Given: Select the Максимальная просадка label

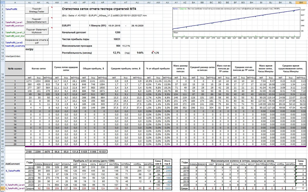Looking at the screenshot, I should coord(77,46).
